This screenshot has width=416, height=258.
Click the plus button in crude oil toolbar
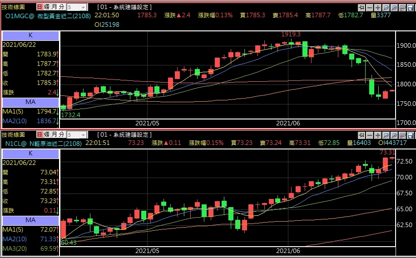[378, 135]
